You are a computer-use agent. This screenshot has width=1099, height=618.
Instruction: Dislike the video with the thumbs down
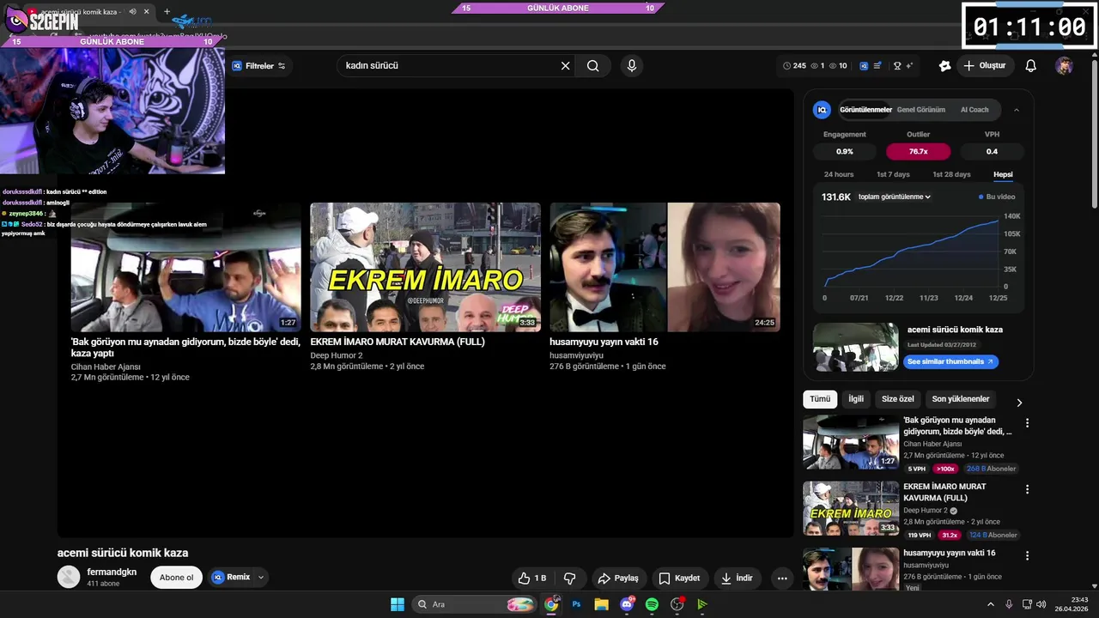click(569, 578)
